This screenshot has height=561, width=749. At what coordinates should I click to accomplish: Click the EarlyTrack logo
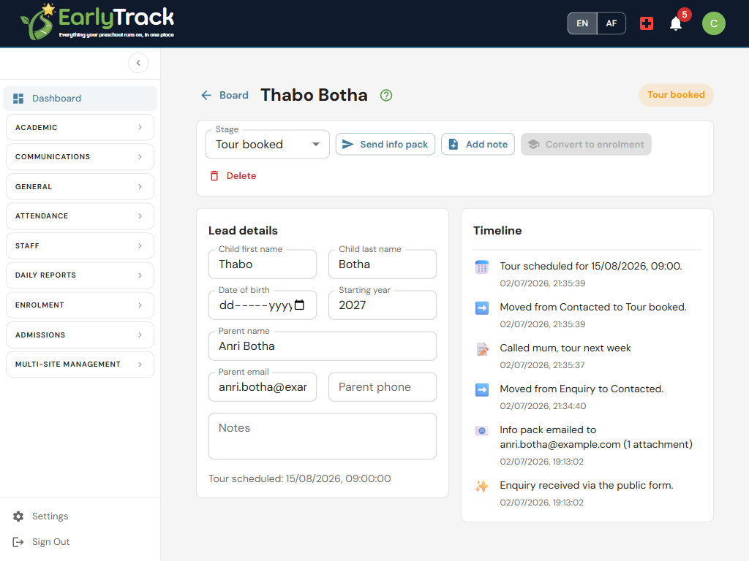click(x=97, y=22)
